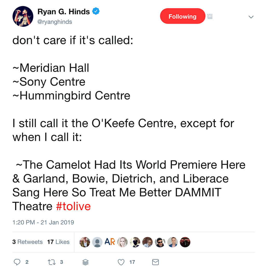Open the tweet options chevron dropdown
The image size is (266, 272).
(251, 17)
